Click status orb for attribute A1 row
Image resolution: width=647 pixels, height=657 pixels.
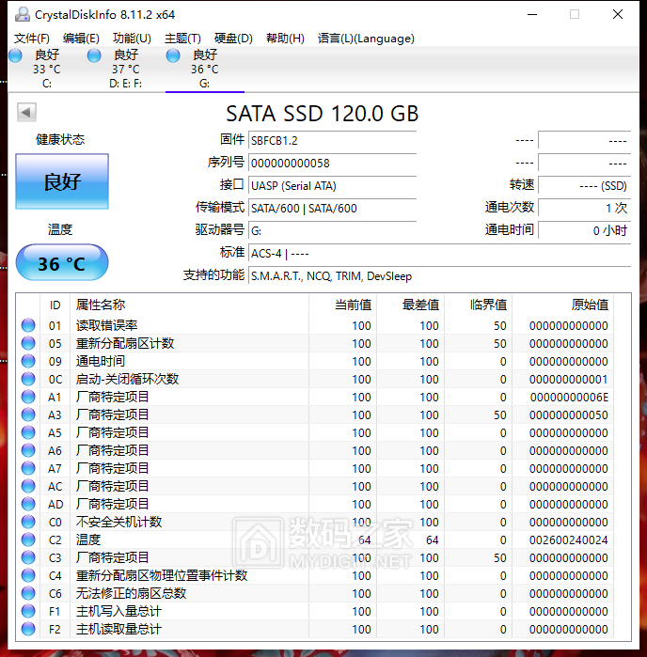pos(28,397)
